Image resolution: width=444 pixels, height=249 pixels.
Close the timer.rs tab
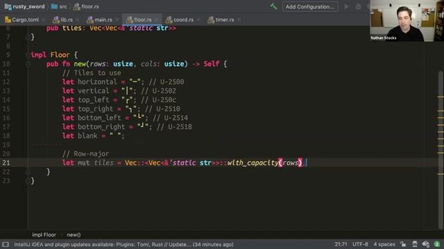click(239, 20)
